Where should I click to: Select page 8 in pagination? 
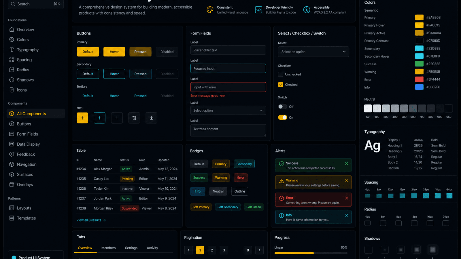tap(248, 250)
